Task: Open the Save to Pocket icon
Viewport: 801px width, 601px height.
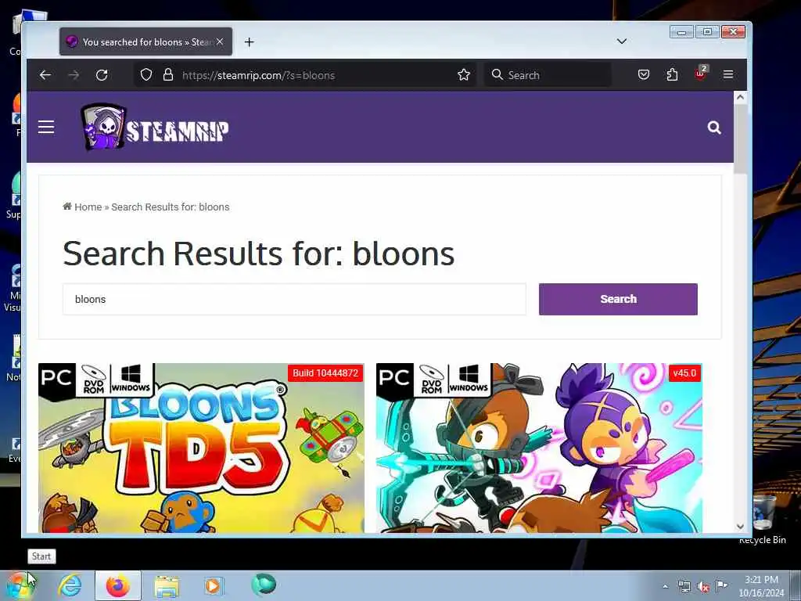Action: [644, 74]
